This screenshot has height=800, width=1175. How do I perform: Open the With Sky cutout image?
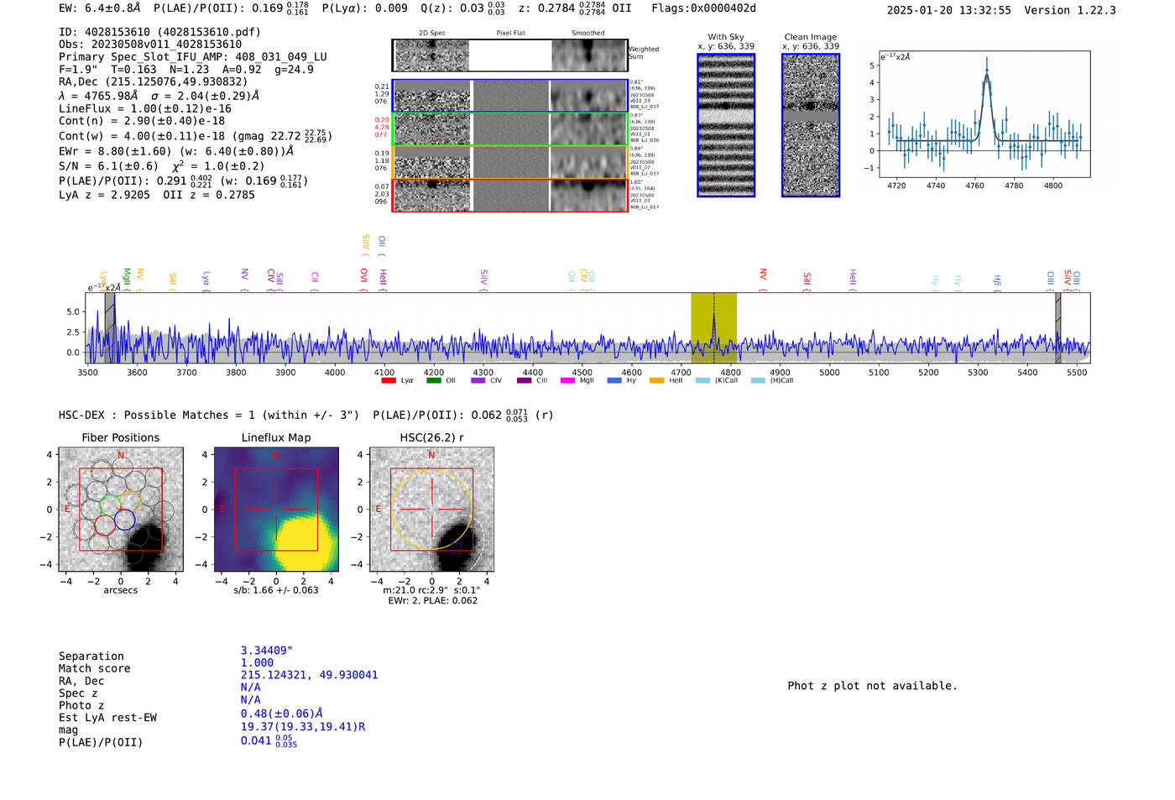pyautogui.click(x=726, y=125)
